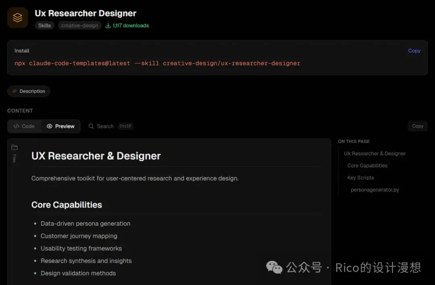Click the orange stacked-layers skill icon
Viewport: 435px width, 285px height.
pyautogui.click(x=17, y=18)
